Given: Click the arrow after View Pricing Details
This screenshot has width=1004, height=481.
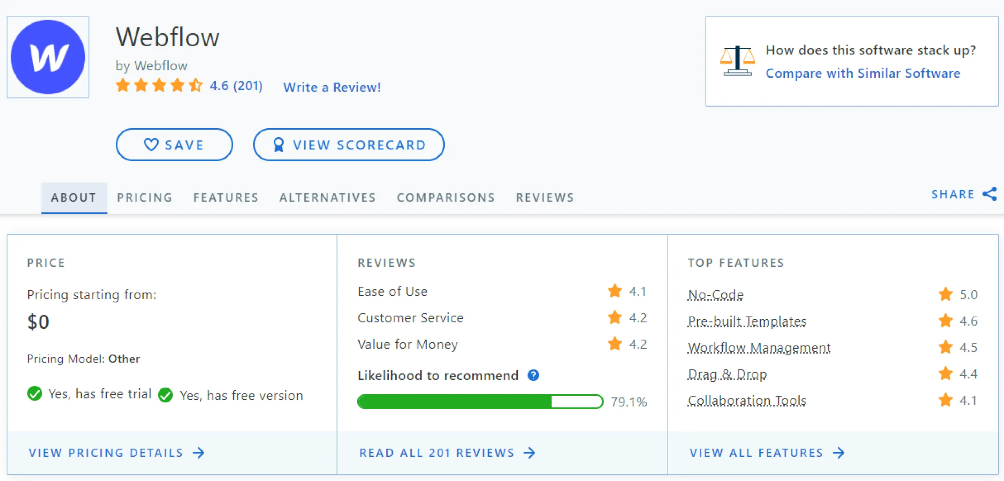Looking at the screenshot, I should (x=199, y=452).
